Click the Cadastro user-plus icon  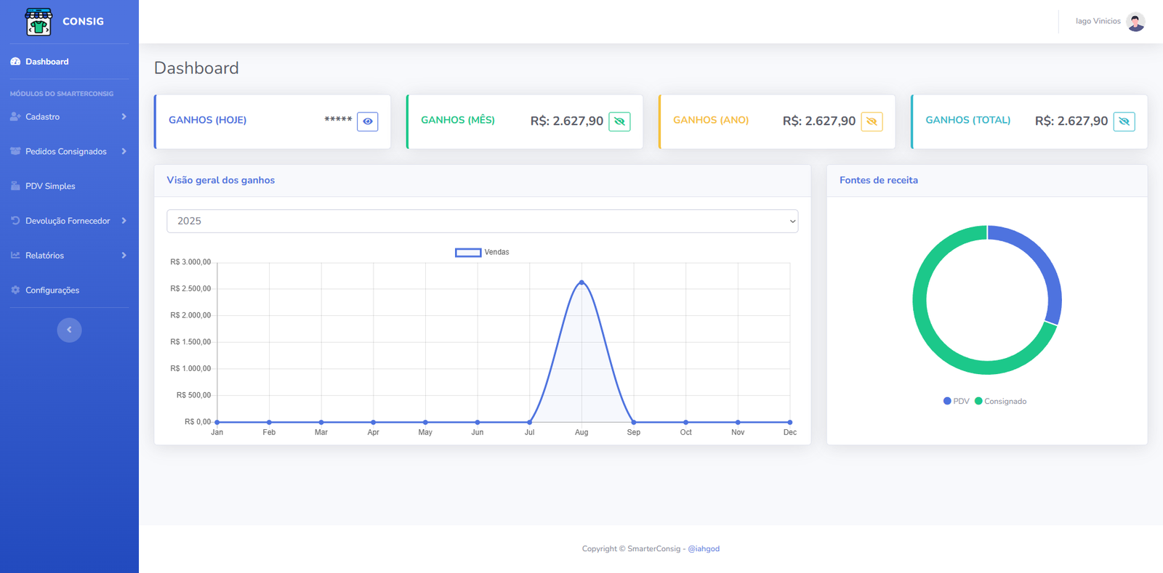coord(15,117)
